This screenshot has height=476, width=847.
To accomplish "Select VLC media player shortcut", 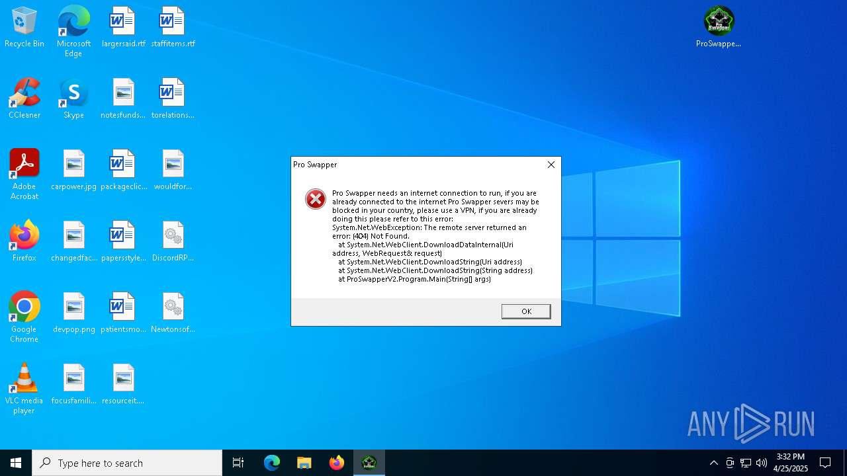I will click(x=24, y=388).
